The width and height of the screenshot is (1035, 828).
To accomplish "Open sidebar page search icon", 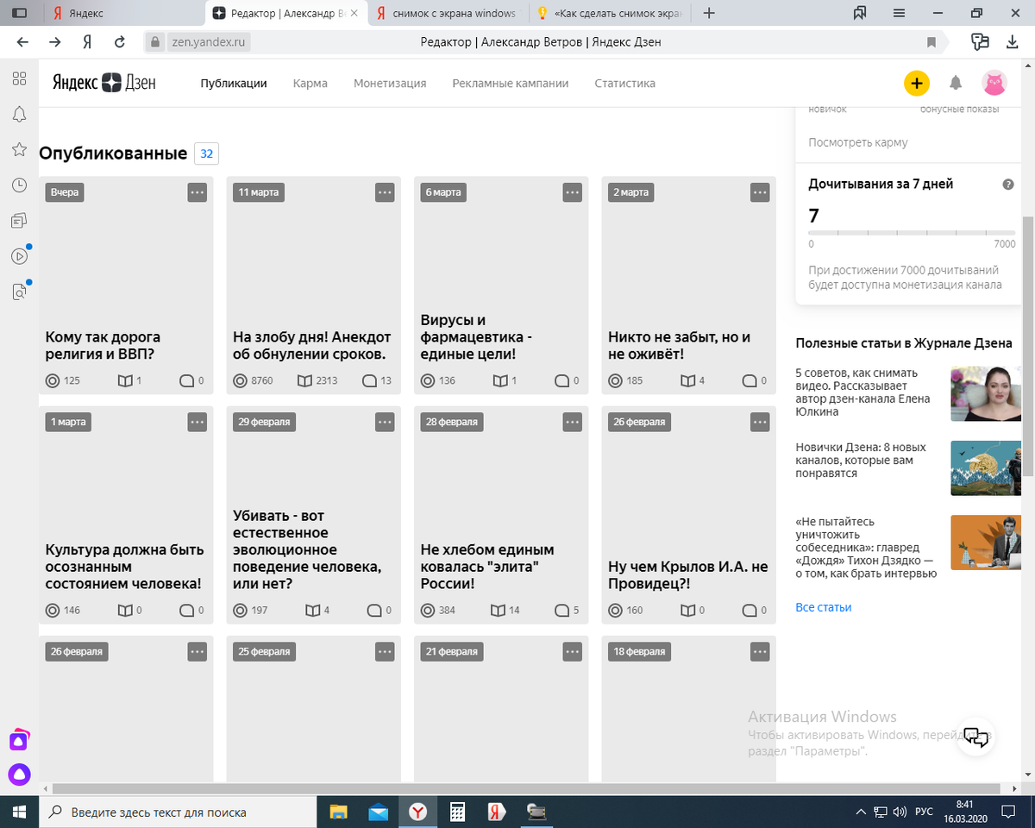I will (19, 292).
